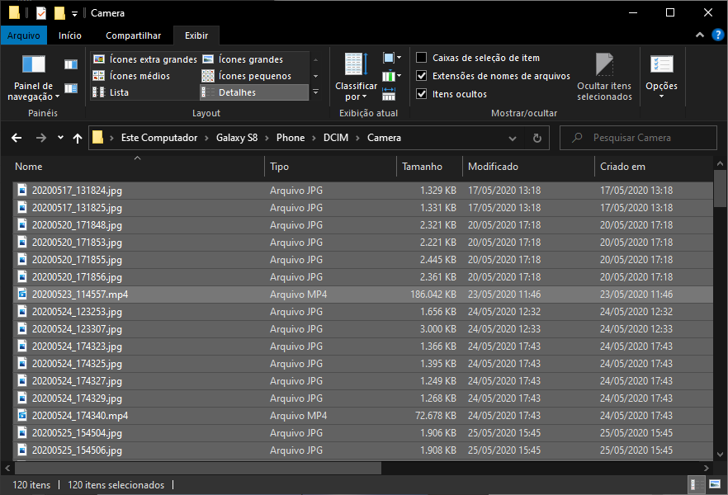Open recent locations dropdown arrow

coord(60,138)
